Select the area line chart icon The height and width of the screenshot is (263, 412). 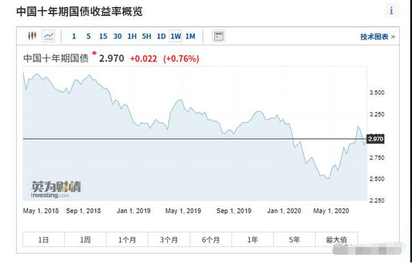coord(49,36)
